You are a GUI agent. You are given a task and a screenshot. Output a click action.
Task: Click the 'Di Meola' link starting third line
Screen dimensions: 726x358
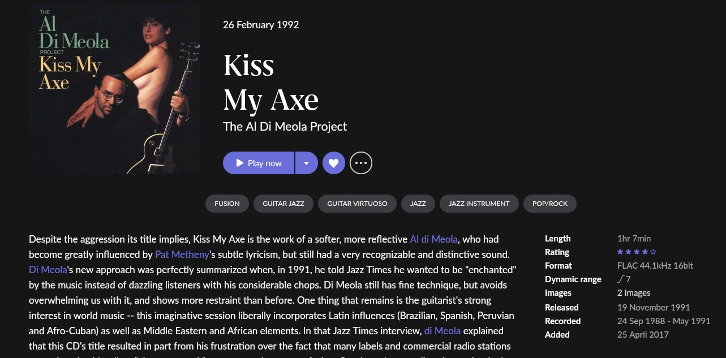[48, 270]
